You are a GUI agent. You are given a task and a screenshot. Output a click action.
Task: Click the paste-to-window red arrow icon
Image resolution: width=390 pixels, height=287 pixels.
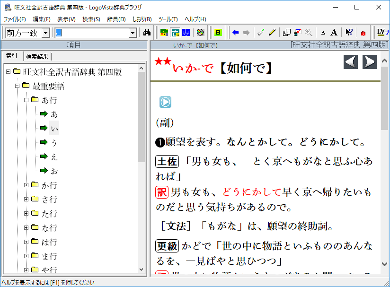(x=298, y=33)
